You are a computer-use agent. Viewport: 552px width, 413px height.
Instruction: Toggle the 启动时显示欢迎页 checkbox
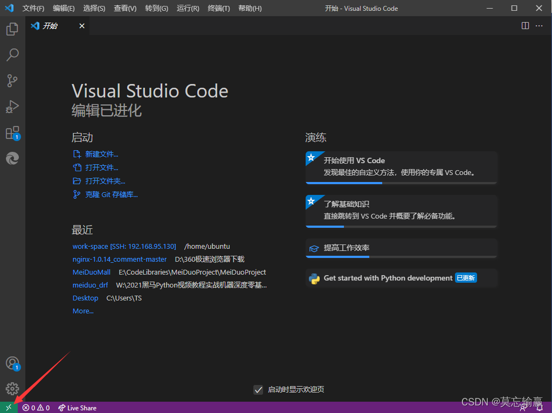pyautogui.click(x=258, y=389)
